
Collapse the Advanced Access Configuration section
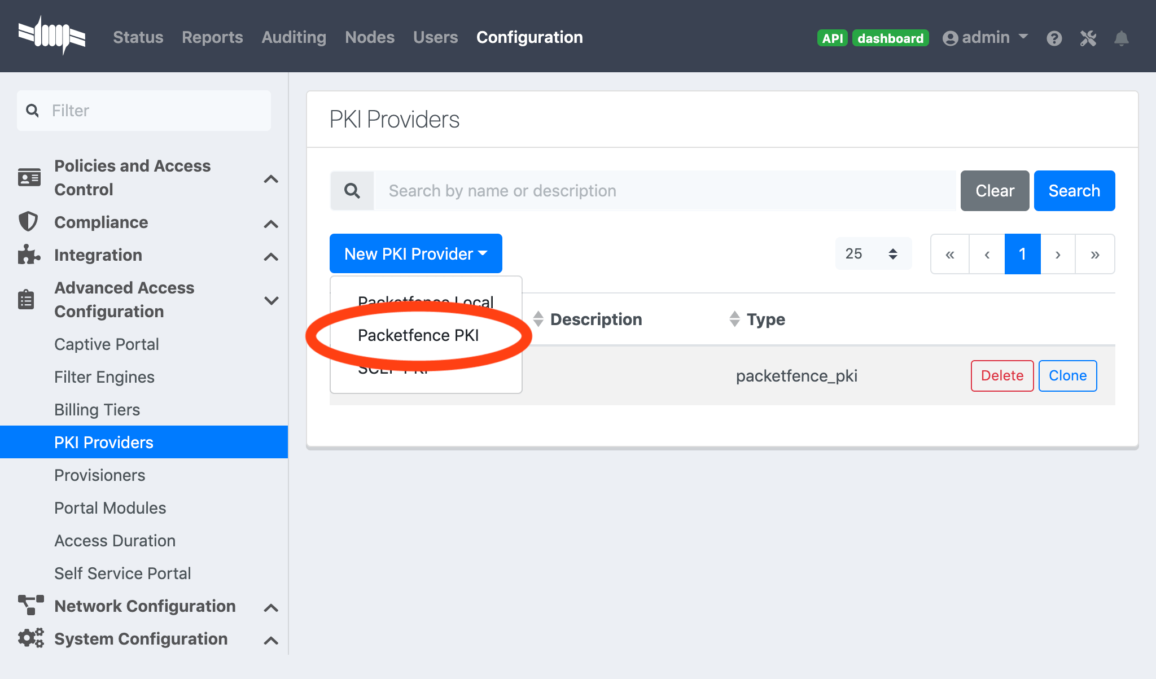272,300
